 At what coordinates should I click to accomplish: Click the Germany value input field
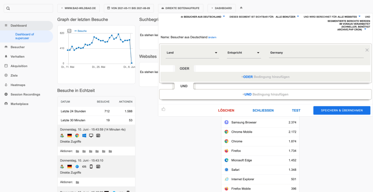[x=316, y=53]
